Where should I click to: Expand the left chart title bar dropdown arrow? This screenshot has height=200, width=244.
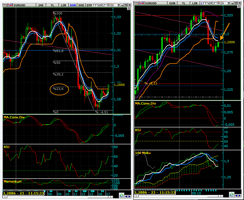pos(118,5)
